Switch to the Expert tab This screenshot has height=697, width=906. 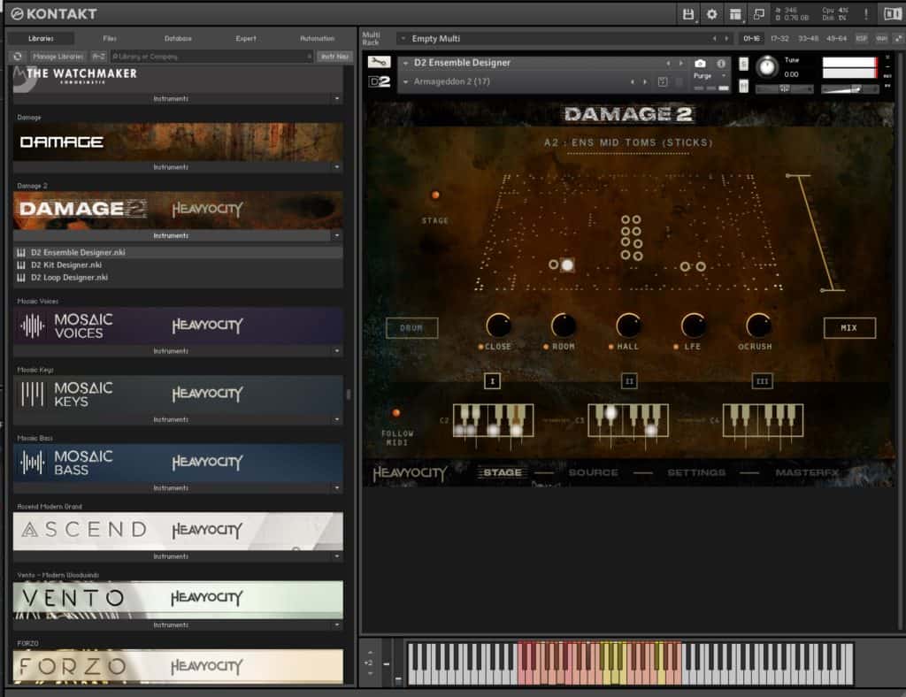(246, 39)
